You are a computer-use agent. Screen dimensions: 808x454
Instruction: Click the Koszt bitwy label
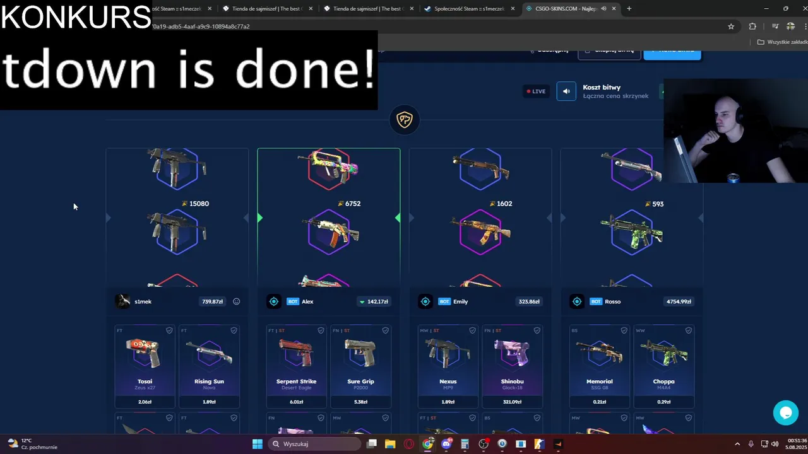(602, 88)
